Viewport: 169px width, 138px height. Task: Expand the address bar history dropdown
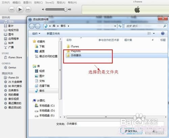click(x=115, y=26)
